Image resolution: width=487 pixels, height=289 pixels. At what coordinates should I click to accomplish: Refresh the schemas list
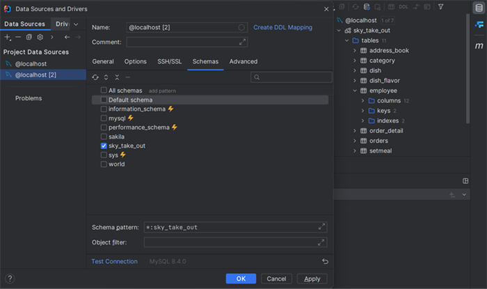click(x=95, y=77)
